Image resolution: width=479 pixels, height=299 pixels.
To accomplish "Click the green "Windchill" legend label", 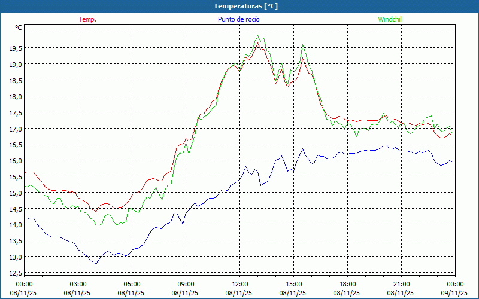I will tap(390, 19).
